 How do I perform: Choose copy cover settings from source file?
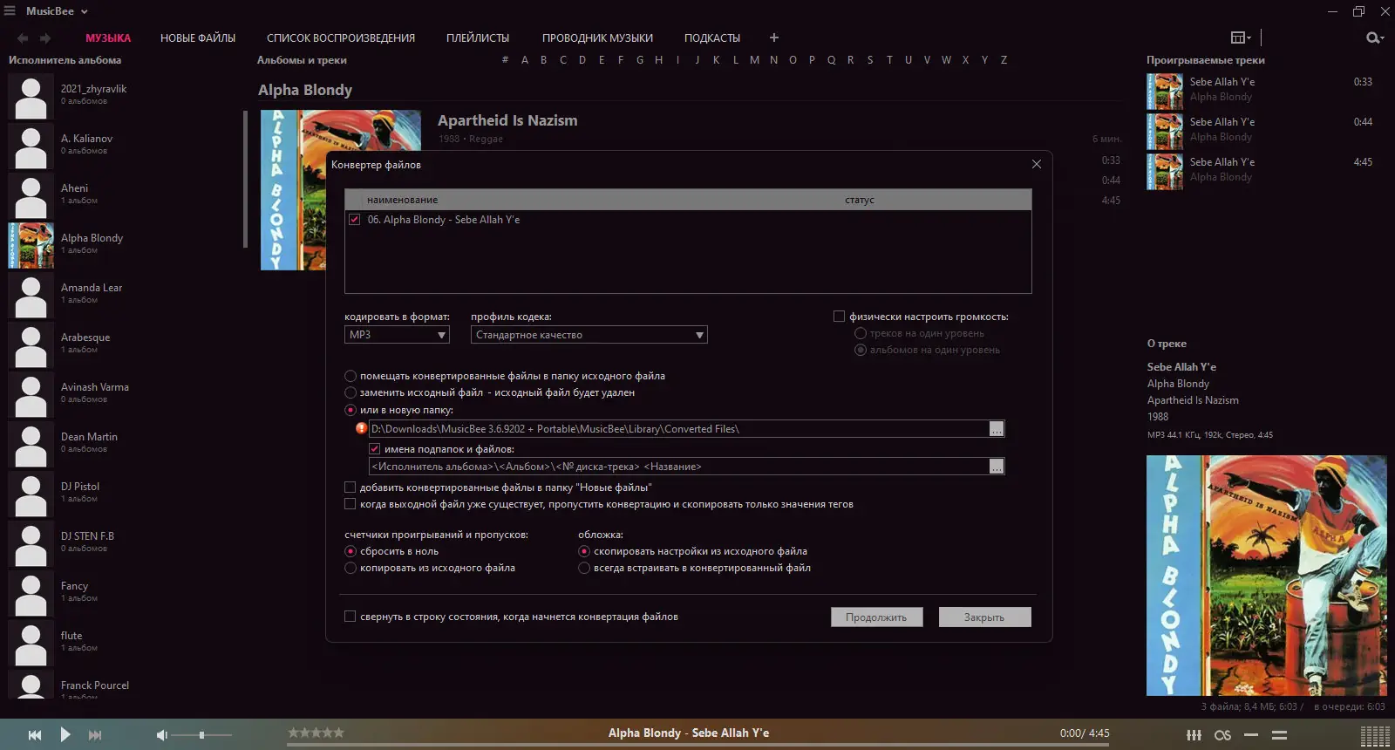coord(584,551)
